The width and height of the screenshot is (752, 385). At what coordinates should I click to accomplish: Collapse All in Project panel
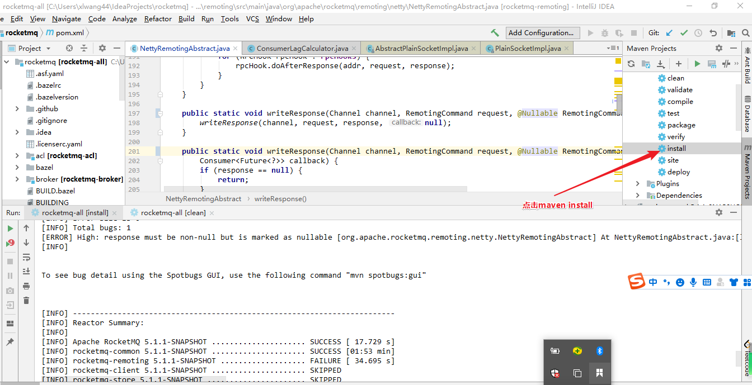[84, 48]
